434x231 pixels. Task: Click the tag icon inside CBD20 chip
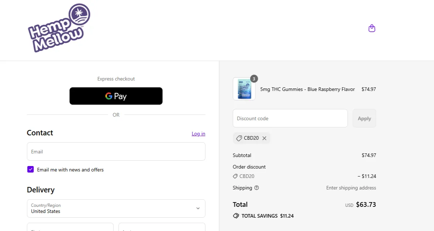pyautogui.click(x=239, y=138)
